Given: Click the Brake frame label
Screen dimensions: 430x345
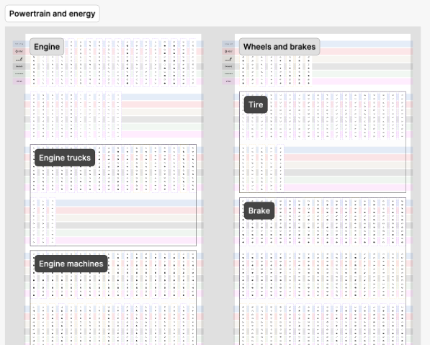Looking at the screenshot, I should (x=259, y=210).
